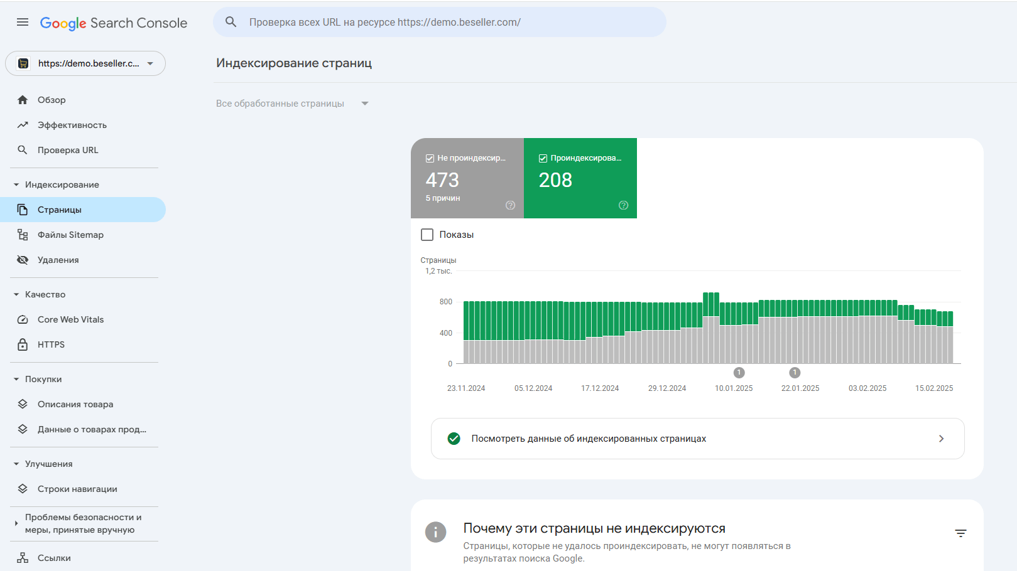Open the Удаления hidden-eye icon
Viewport: 1017px width, 571px height.
click(23, 260)
